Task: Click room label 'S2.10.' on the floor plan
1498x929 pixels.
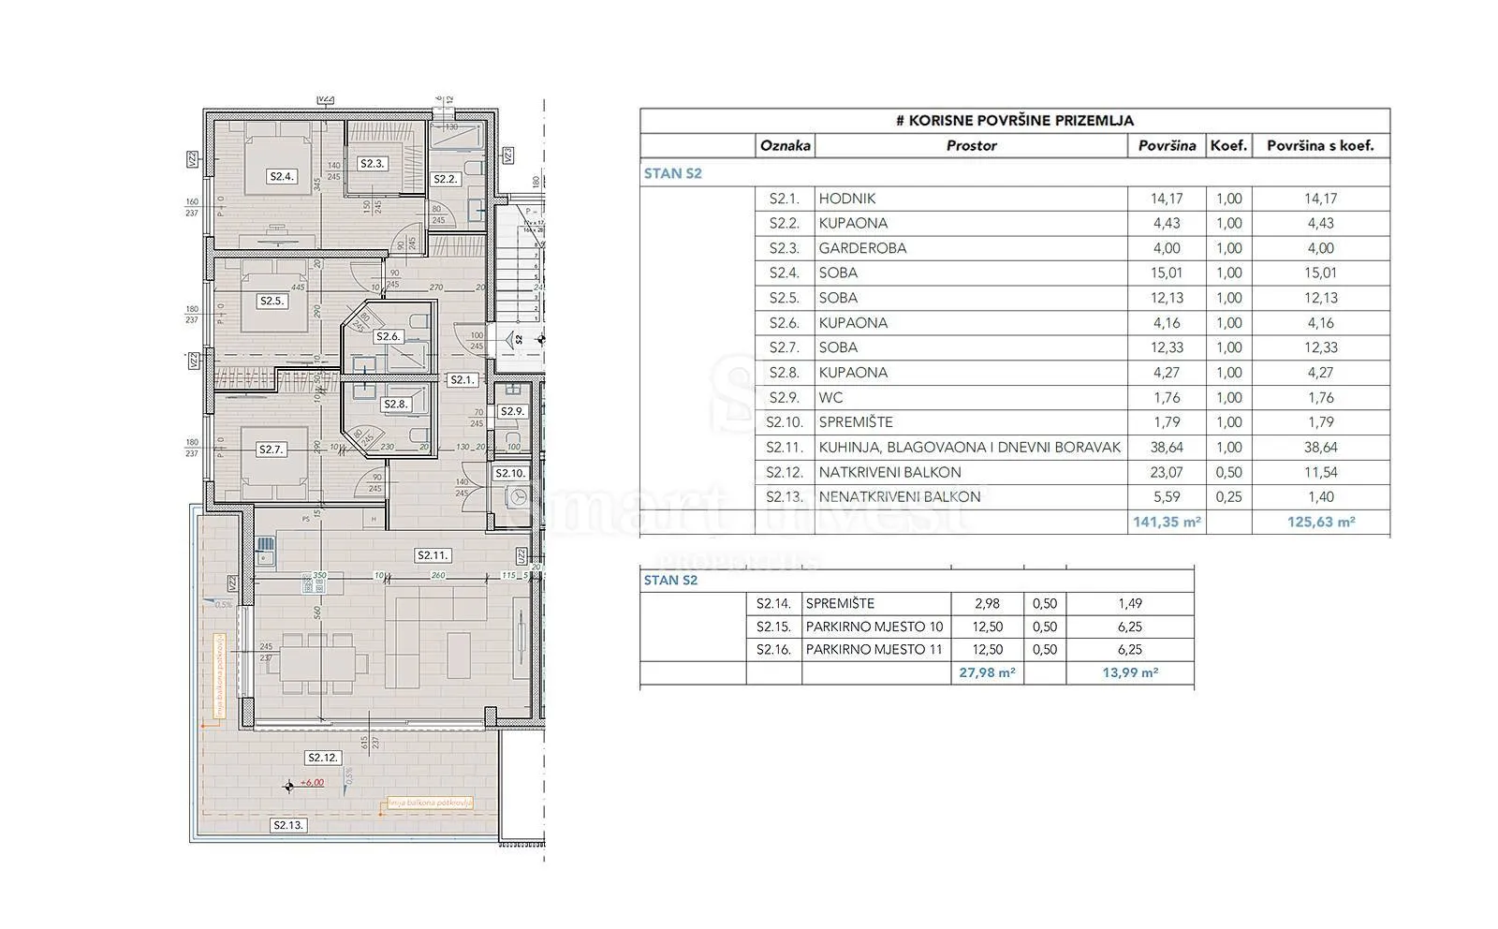Action: [x=510, y=473]
